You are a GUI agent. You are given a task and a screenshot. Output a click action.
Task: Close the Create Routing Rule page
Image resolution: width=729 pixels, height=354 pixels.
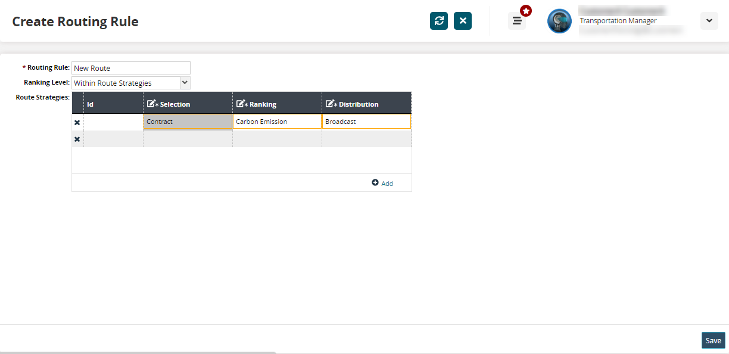click(463, 21)
